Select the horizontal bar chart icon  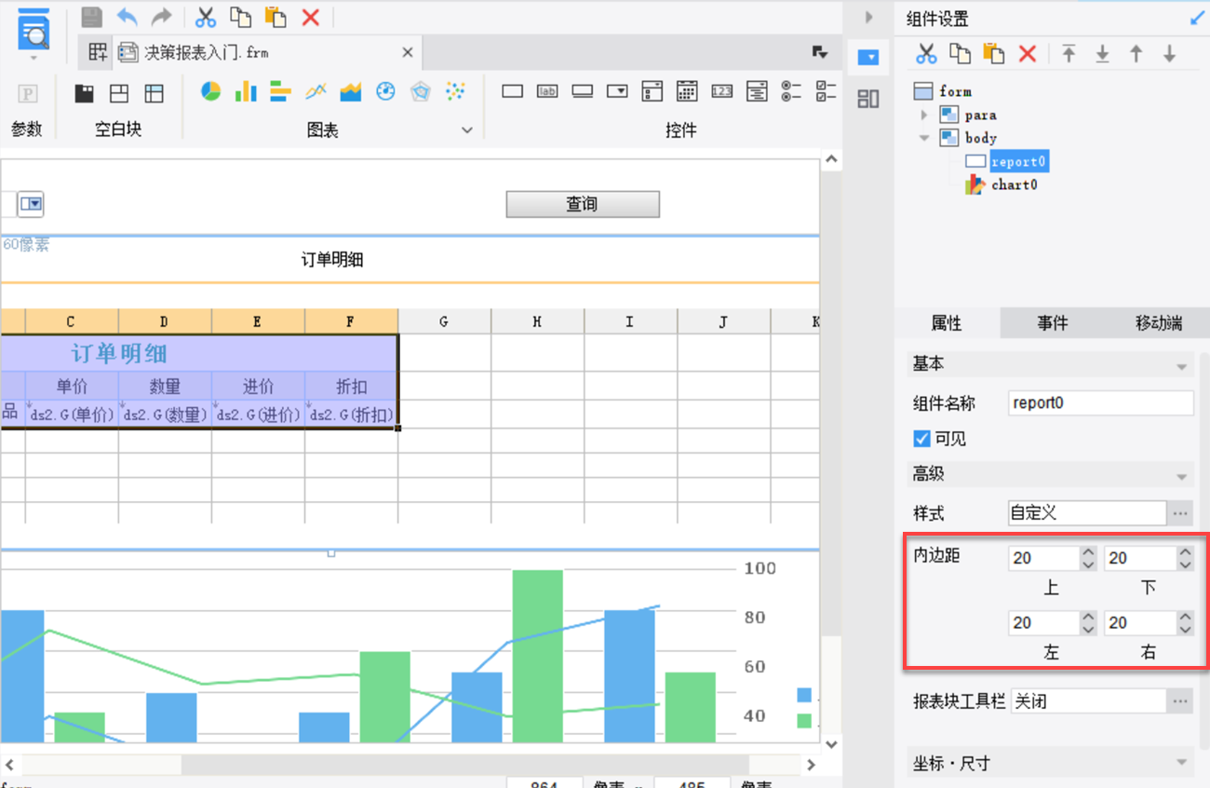click(281, 91)
